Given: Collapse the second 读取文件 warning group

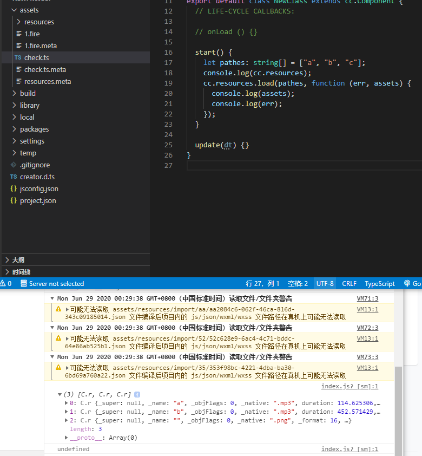Looking at the screenshot, I should pos(52,328).
